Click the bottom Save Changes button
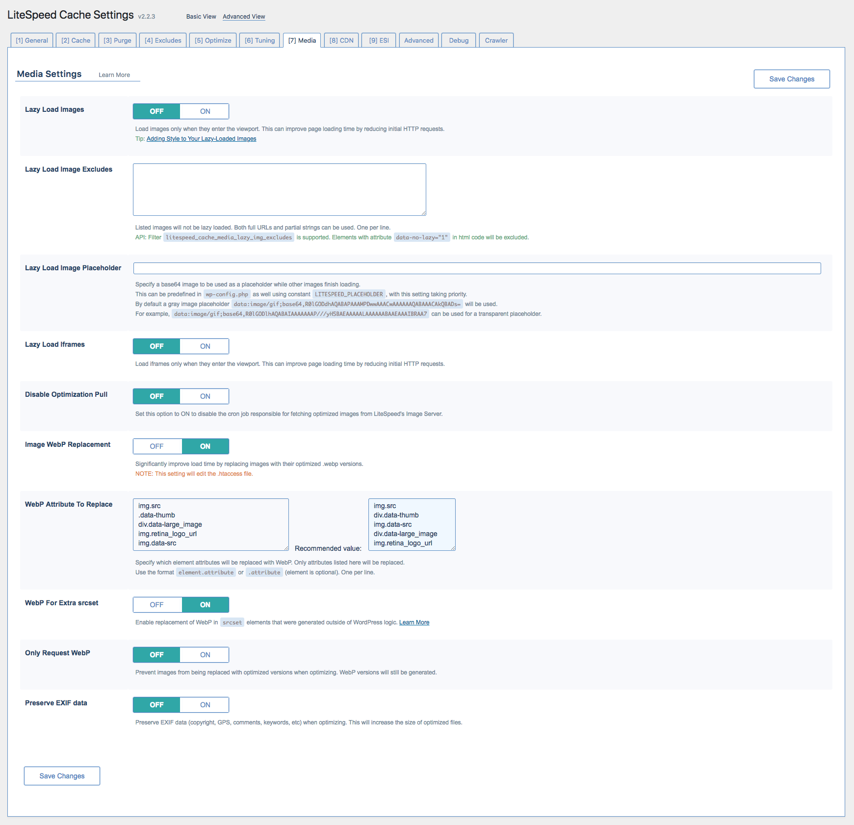The image size is (854, 825). point(62,776)
